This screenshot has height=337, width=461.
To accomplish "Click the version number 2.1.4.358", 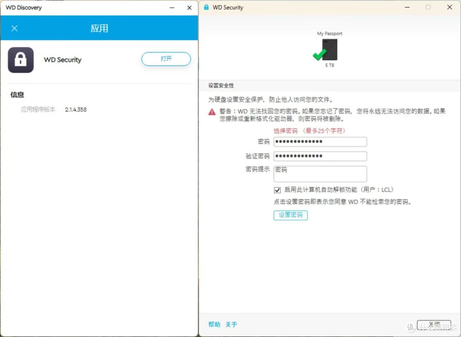I will pyautogui.click(x=76, y=110).
